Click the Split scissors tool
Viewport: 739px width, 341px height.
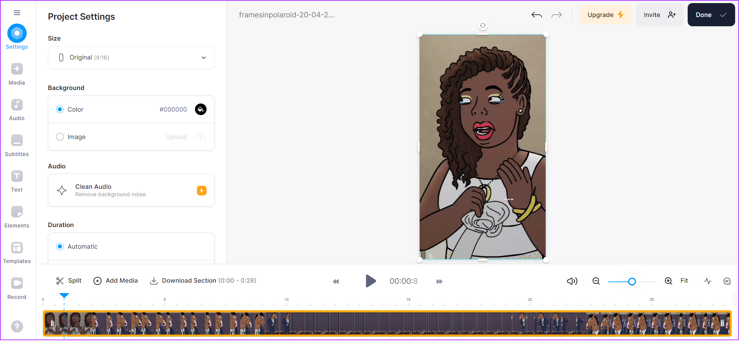click(x=69, y=281)
